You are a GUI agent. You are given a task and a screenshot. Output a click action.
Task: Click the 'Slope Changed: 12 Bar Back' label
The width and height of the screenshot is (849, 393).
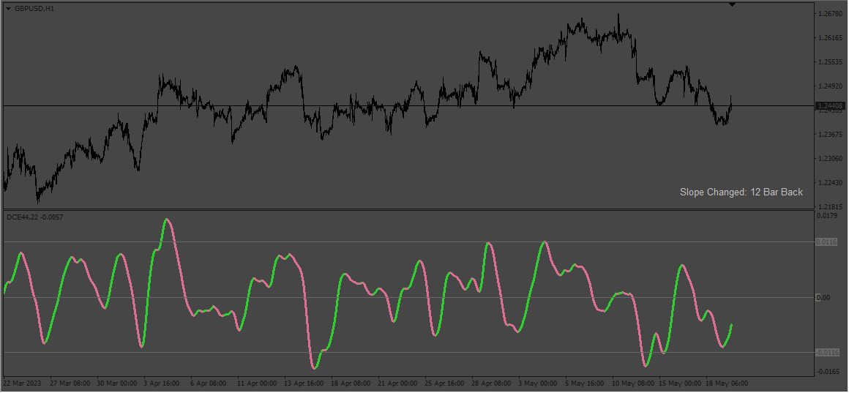(741, 192)
